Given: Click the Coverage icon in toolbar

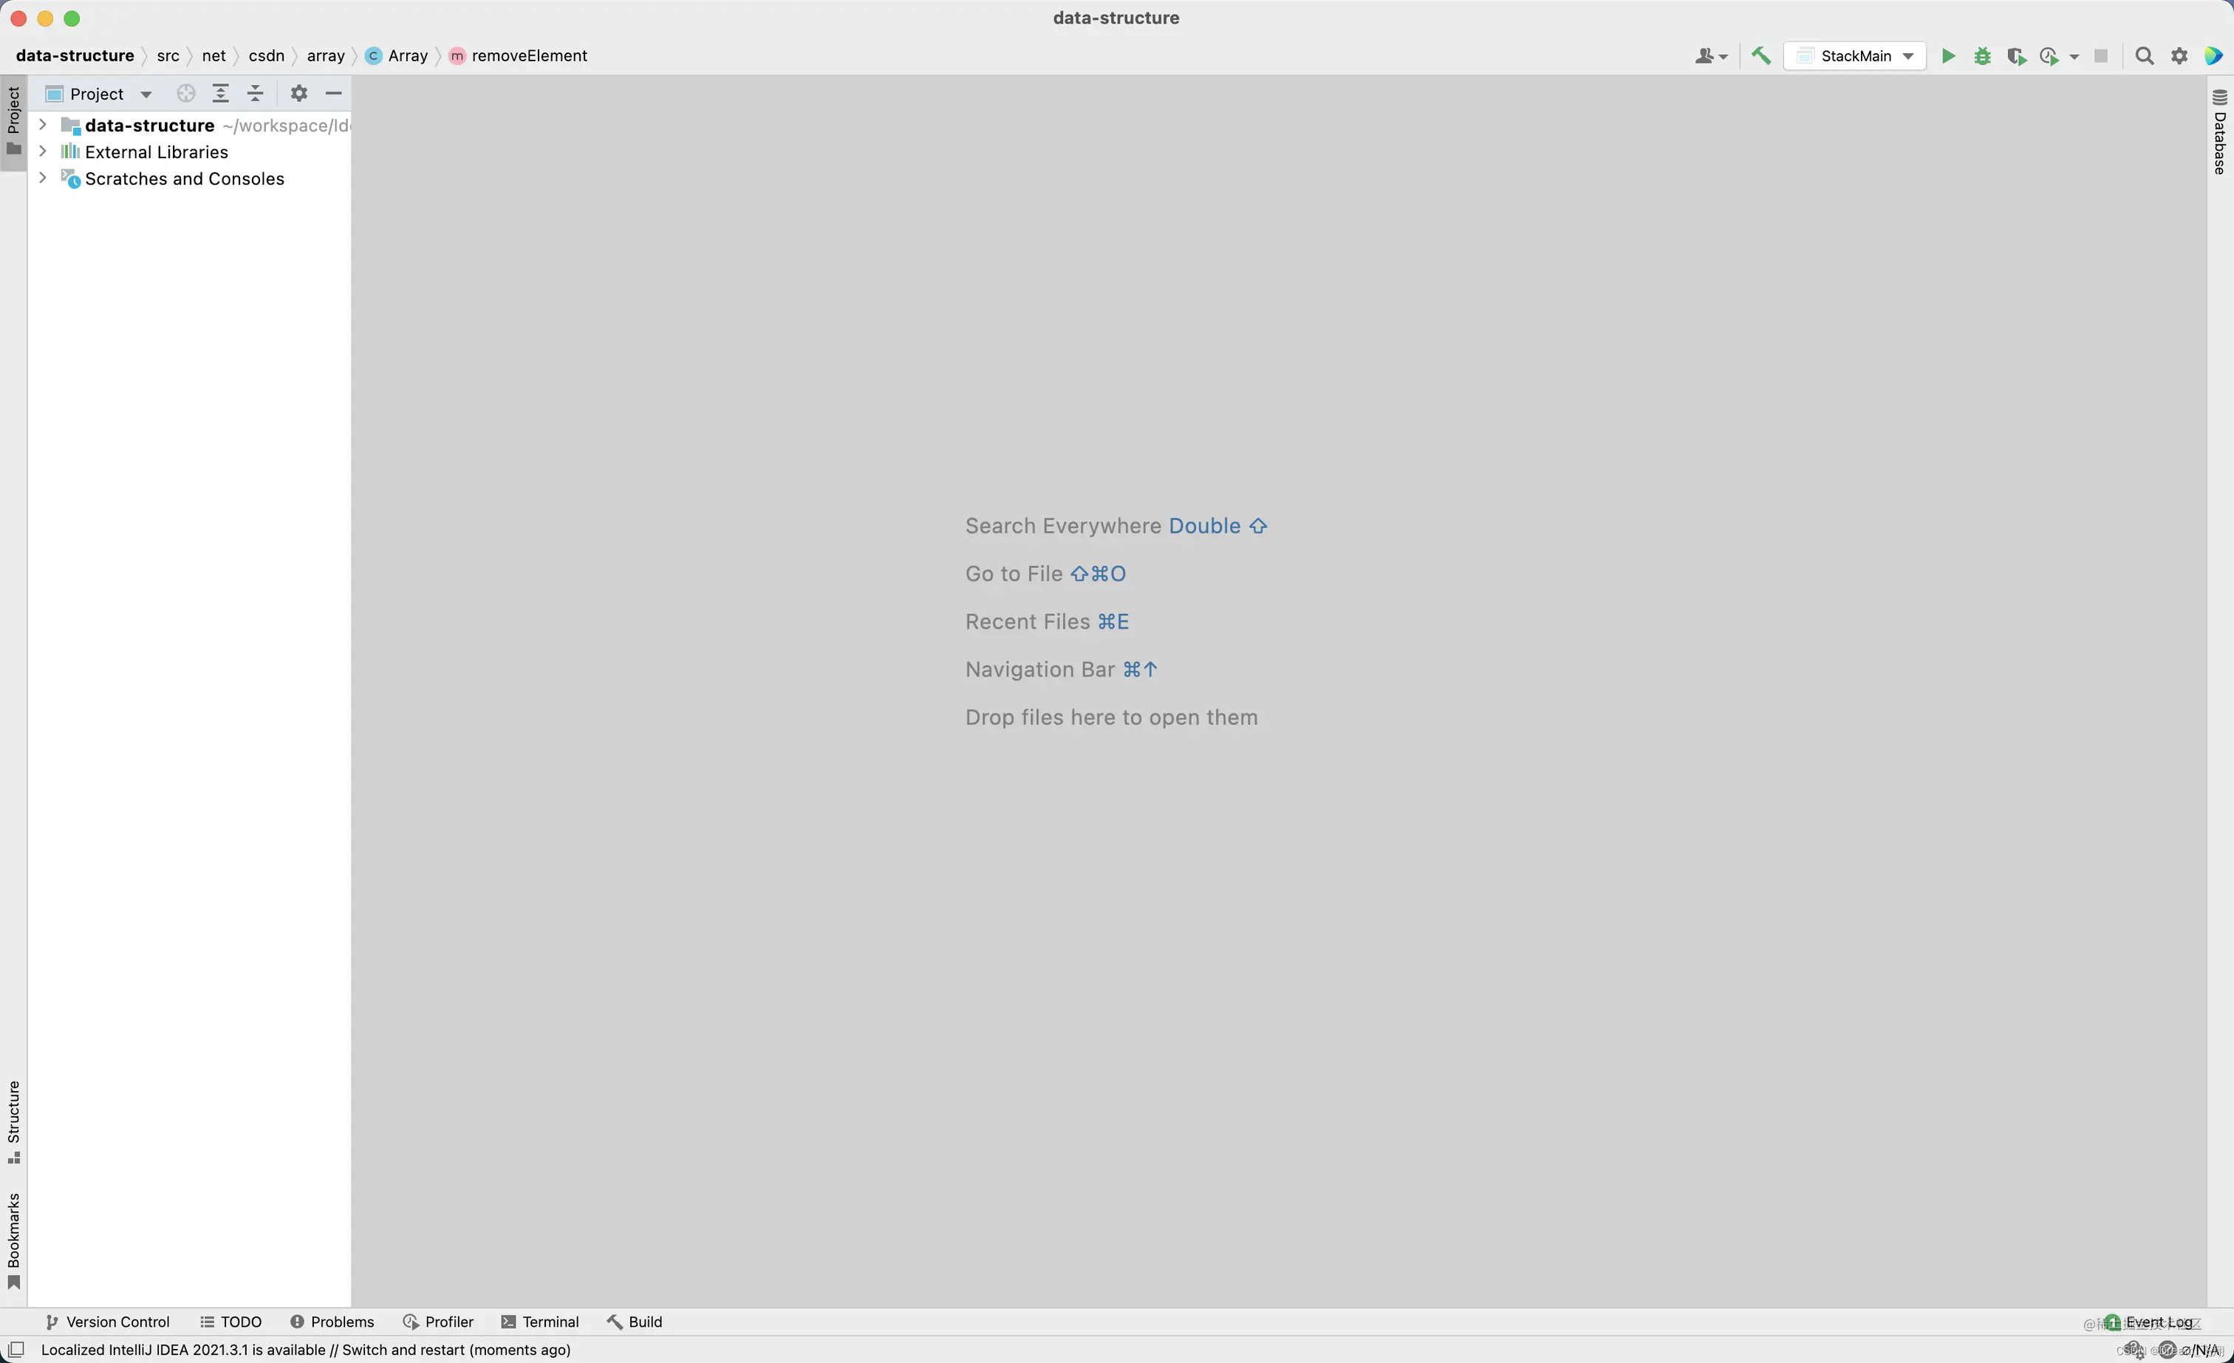Looking at the screenshot, I should coord(2018,56).
